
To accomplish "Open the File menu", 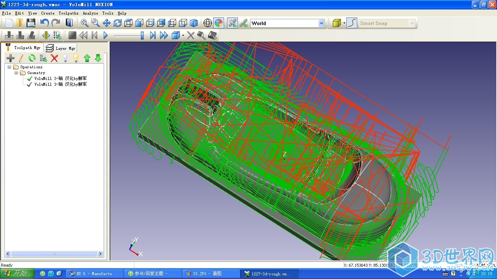I will click(x=6, y=13).
